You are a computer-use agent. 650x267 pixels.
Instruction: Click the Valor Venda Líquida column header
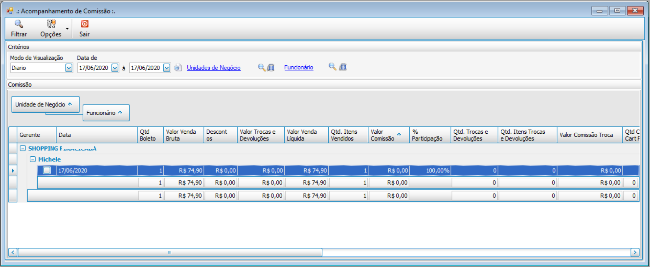(306, 135)
